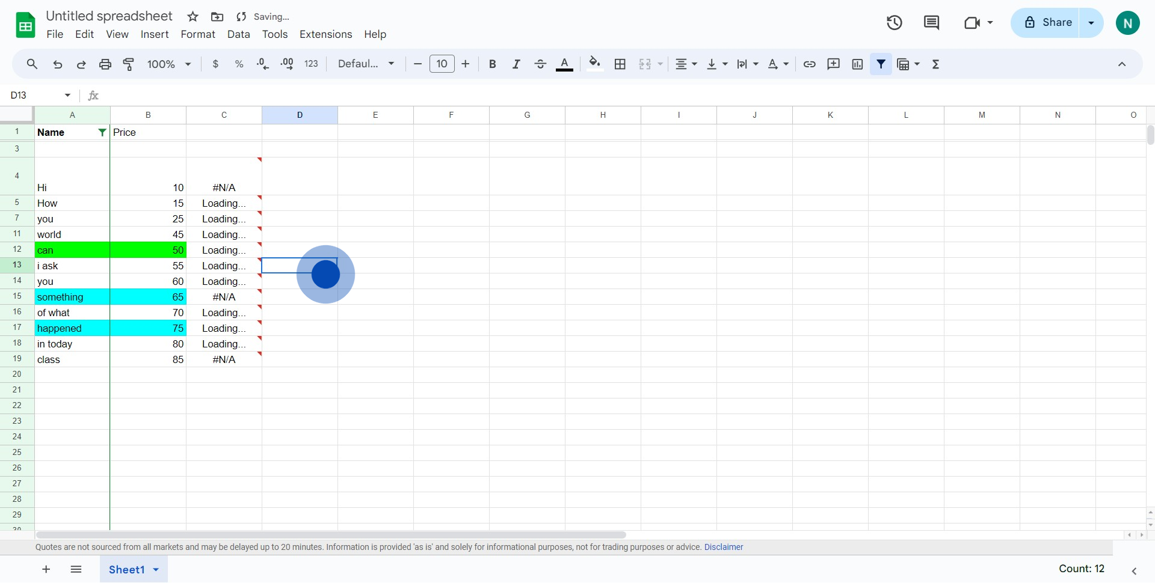Collapse the toolbar chevron
This screenshot has width=1155, height=583.
(1122, 64)
